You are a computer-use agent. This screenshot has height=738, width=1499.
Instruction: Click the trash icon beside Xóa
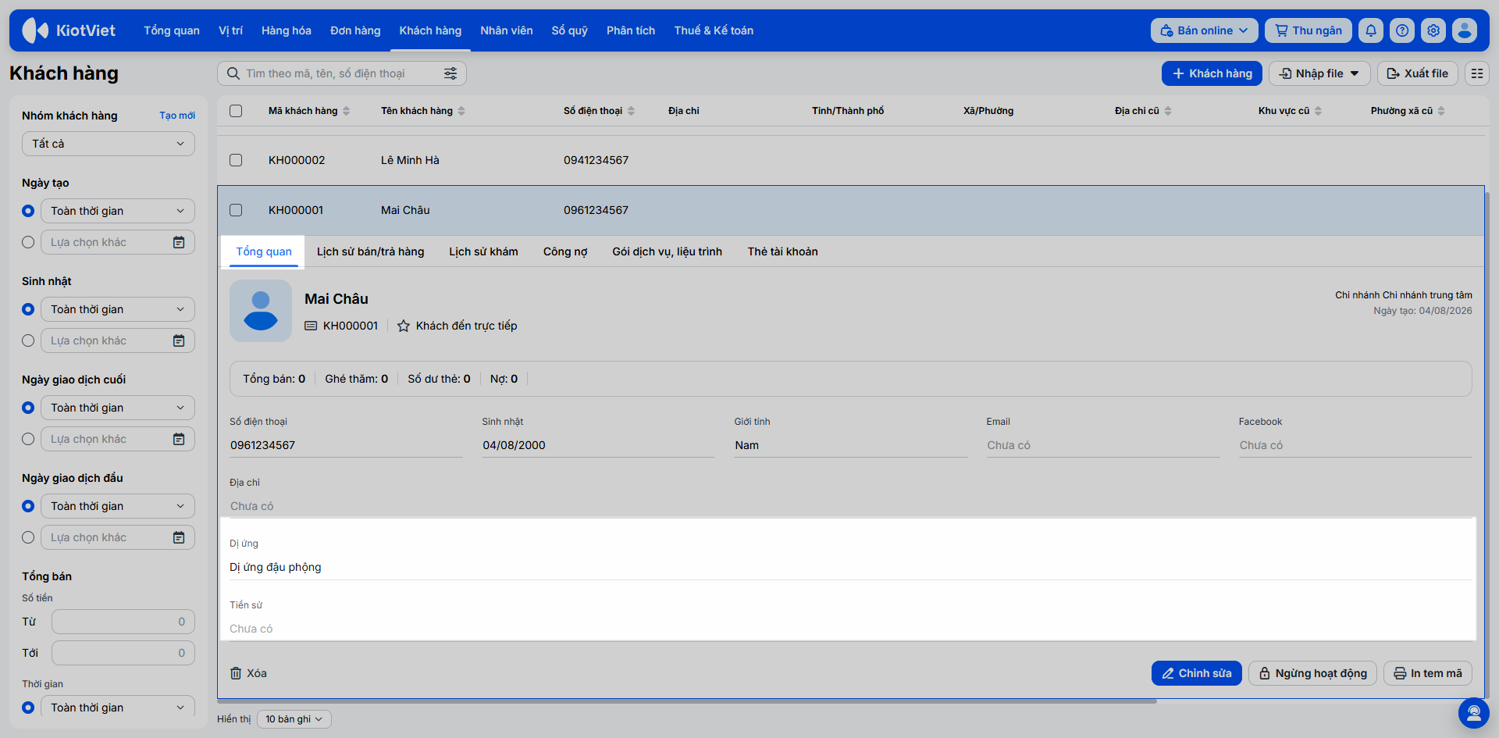(236, 673)
